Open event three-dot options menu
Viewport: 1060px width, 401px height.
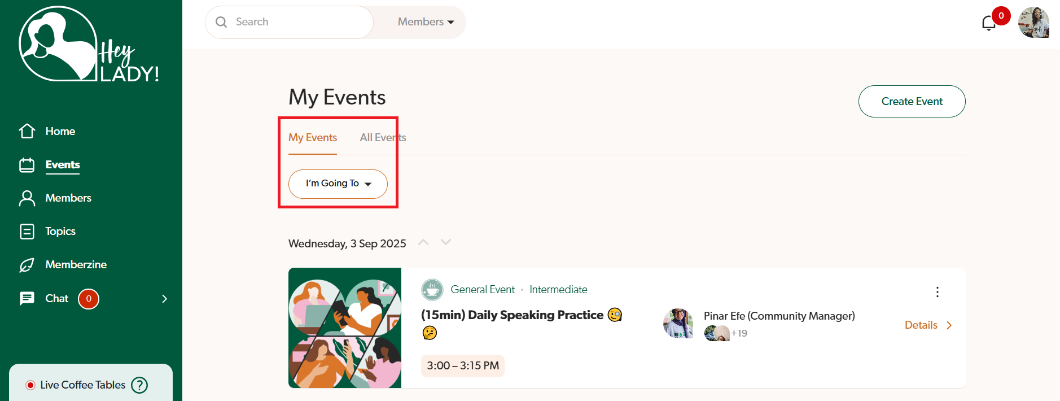pos(937,292)
